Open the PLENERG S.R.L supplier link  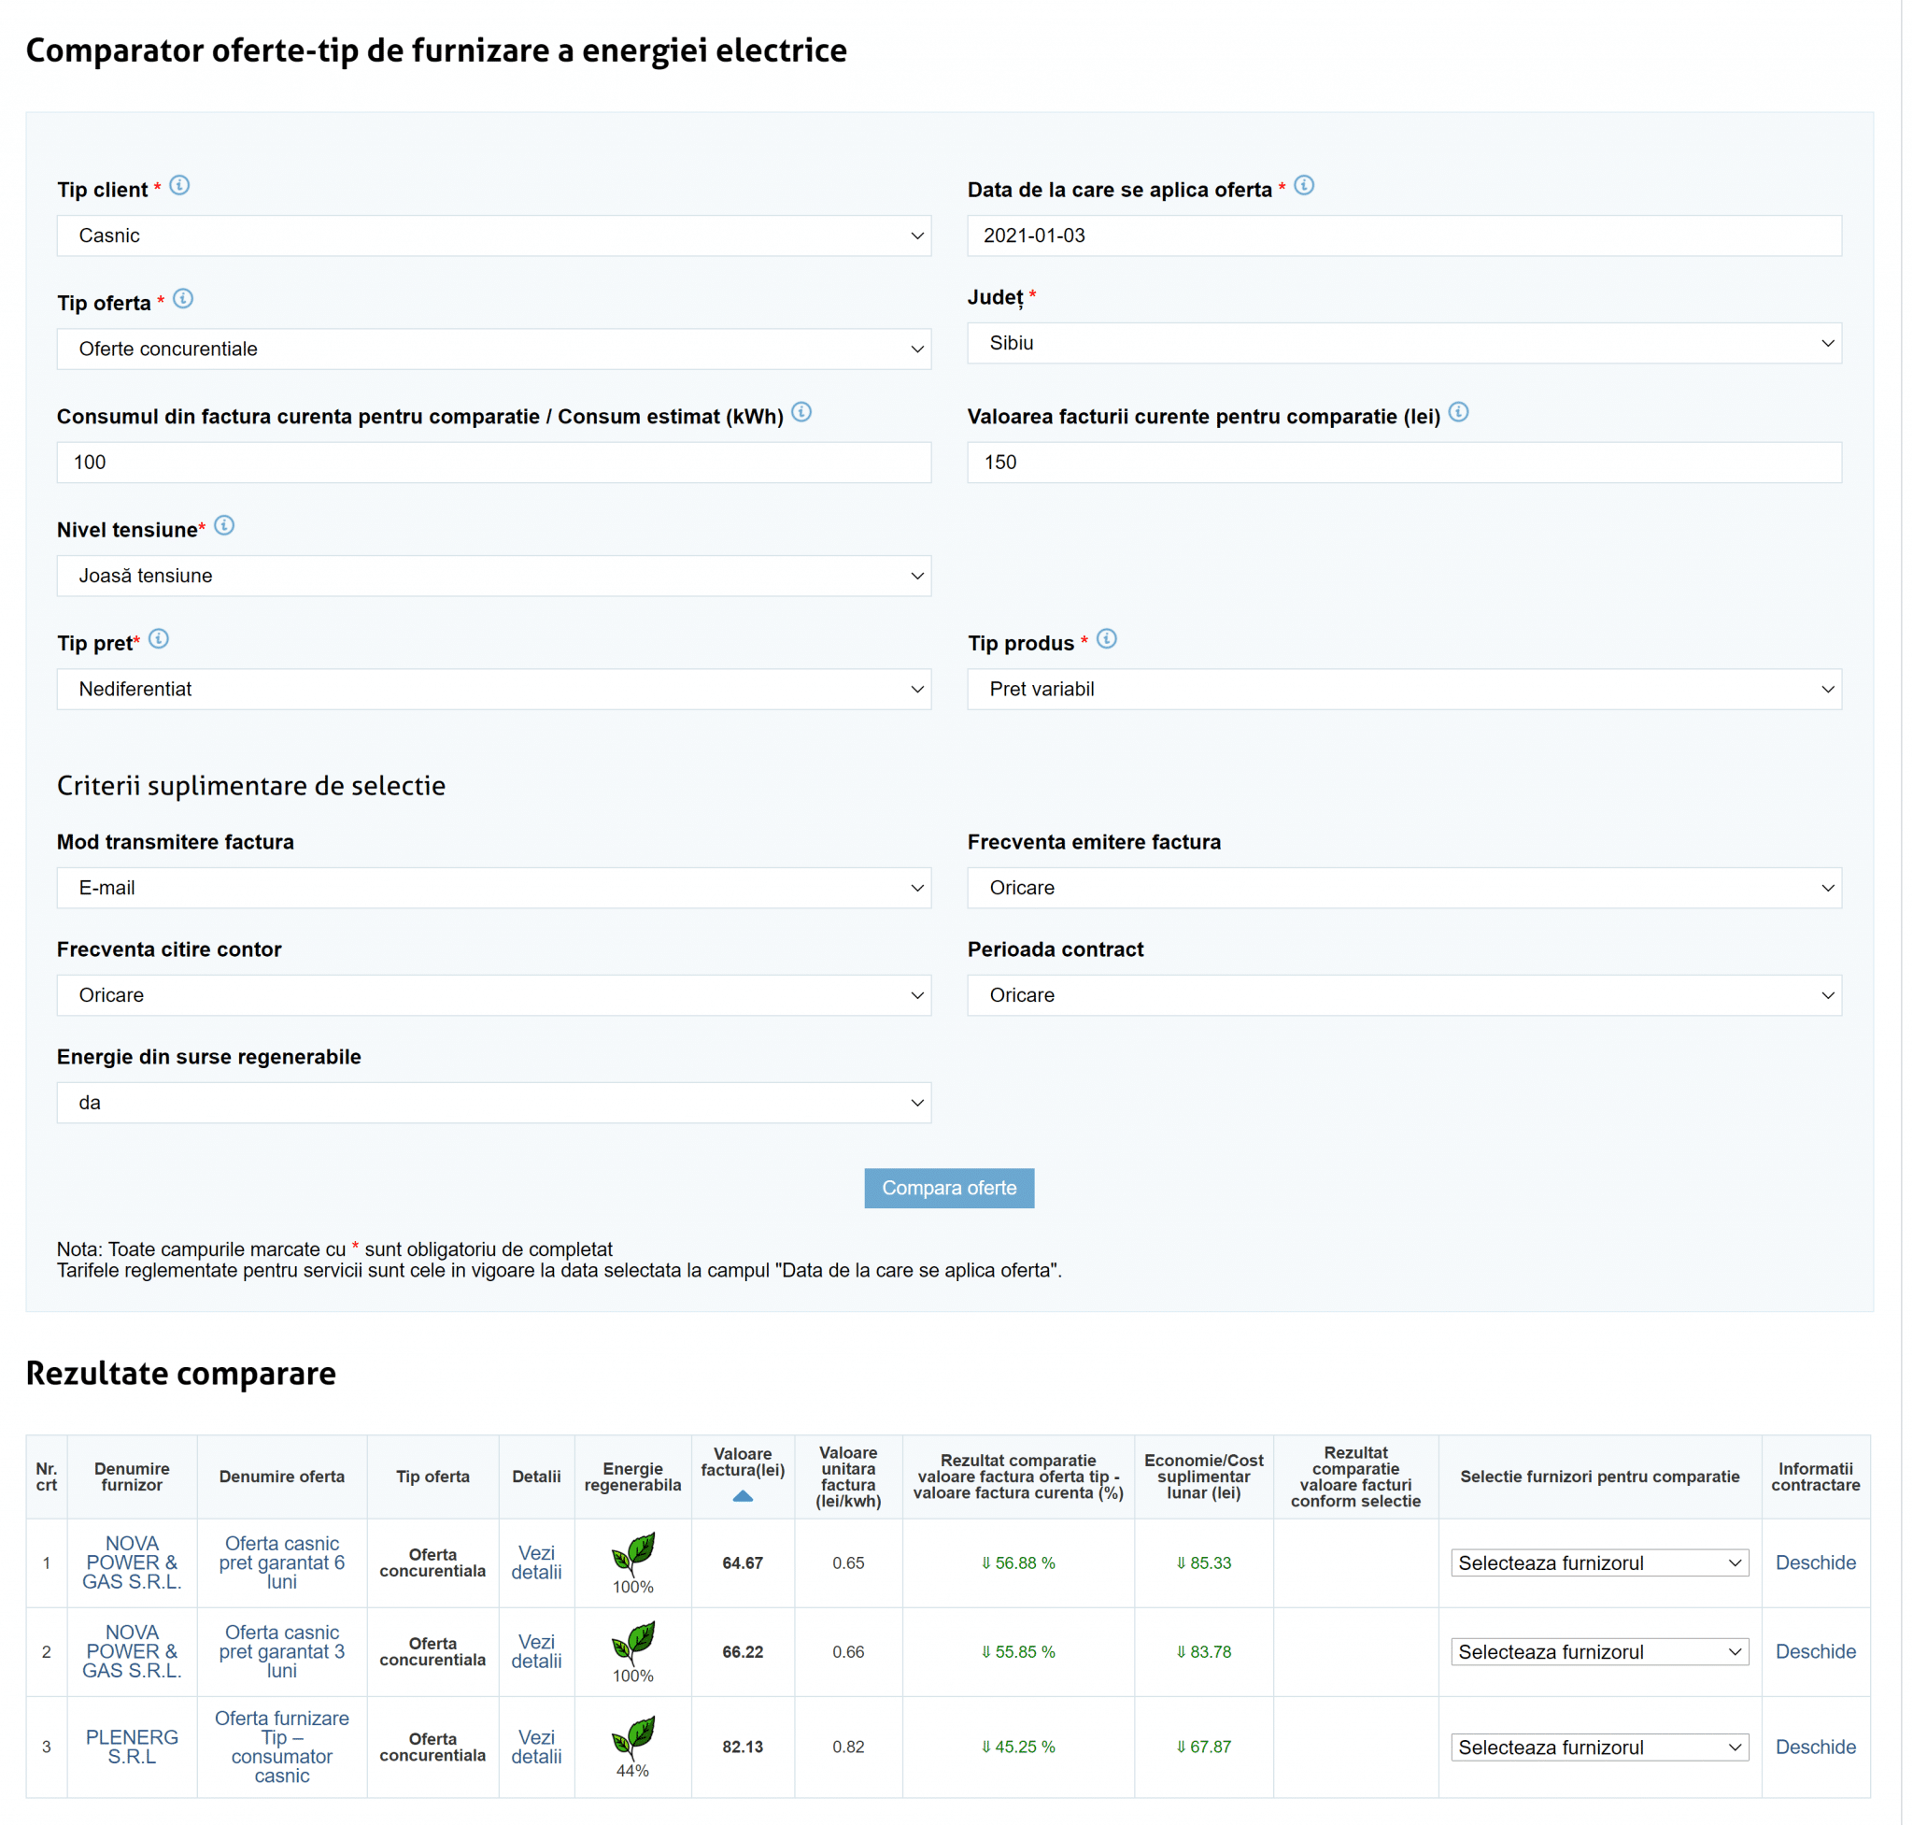click(x=132, y=1748)
